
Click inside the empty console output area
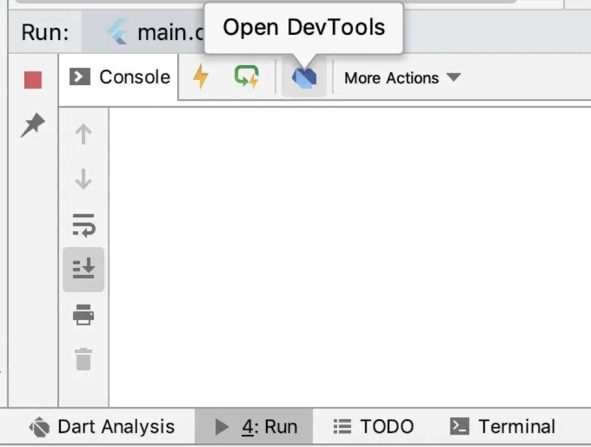pos(350,257)
